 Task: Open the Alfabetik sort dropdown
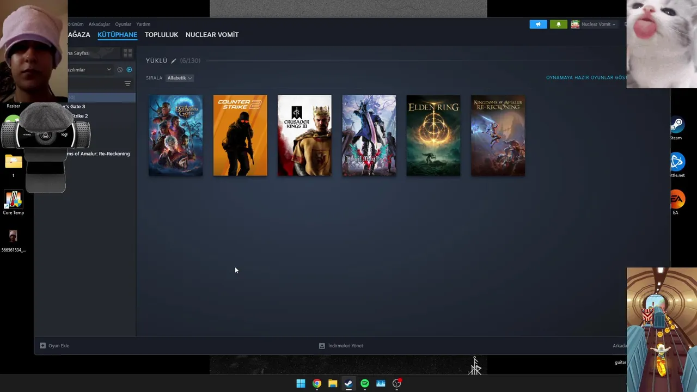click(179, 78)
